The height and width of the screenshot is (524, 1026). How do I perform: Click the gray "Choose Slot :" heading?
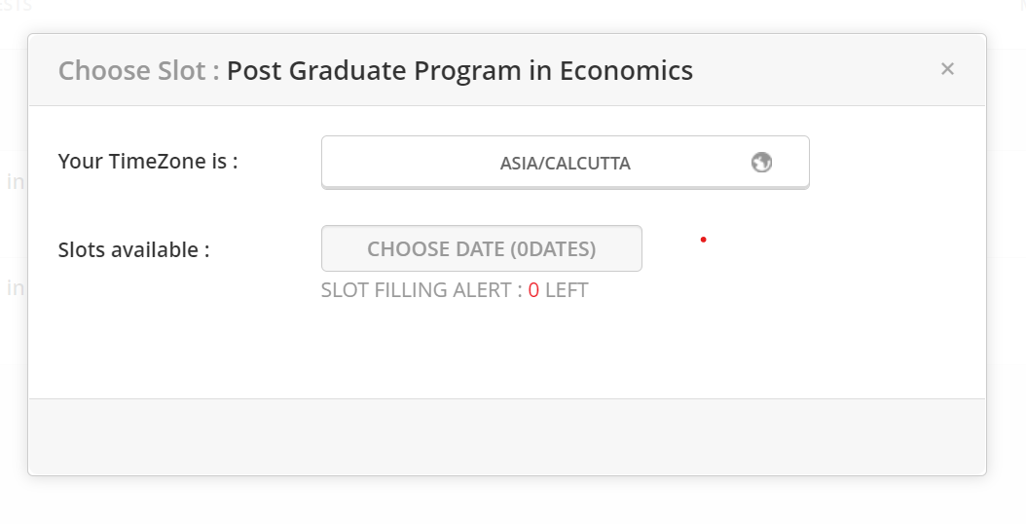[139, 71]
